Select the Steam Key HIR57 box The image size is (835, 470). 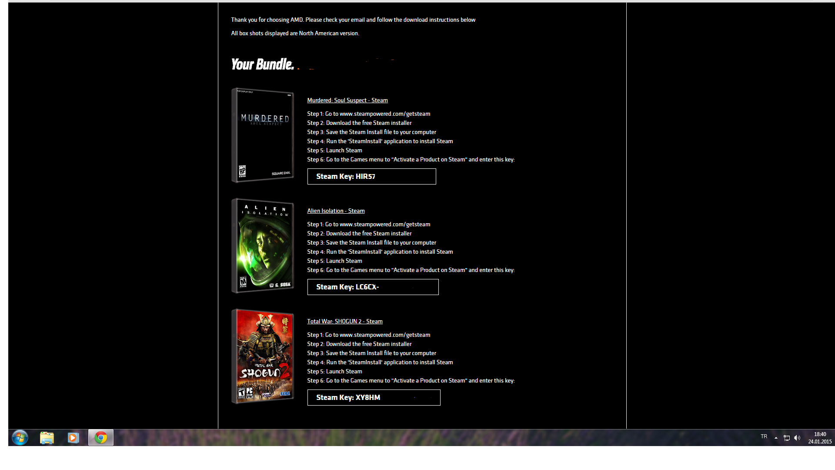pyautogui.click(x=371, y=176)
